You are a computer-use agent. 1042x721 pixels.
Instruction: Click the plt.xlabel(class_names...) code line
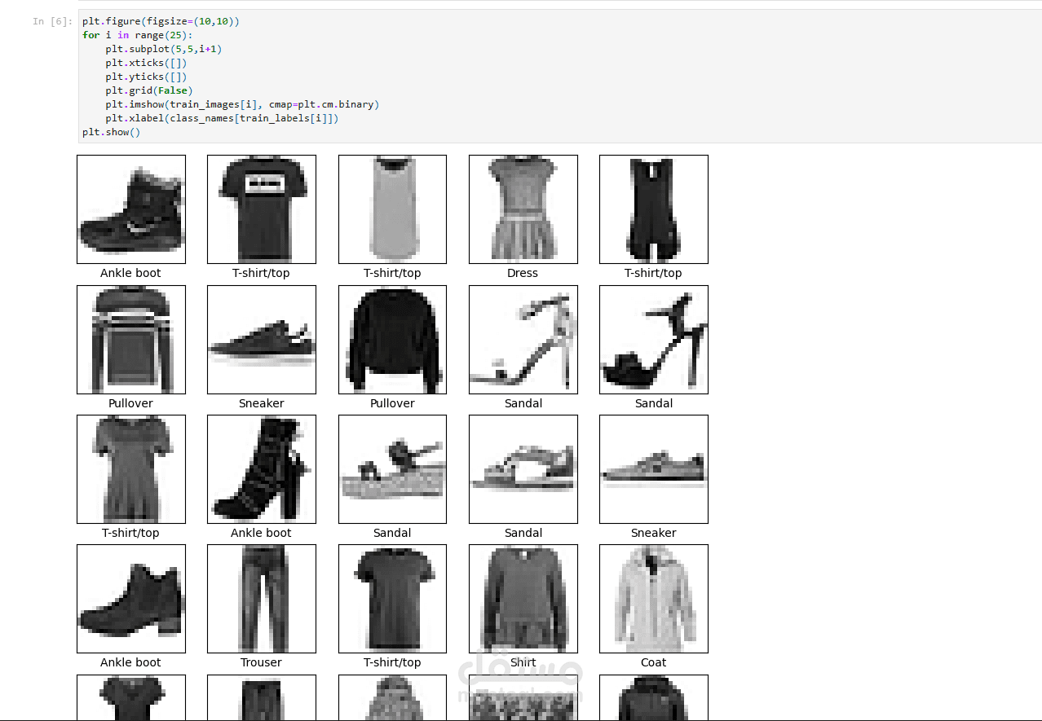pos(222,118)
